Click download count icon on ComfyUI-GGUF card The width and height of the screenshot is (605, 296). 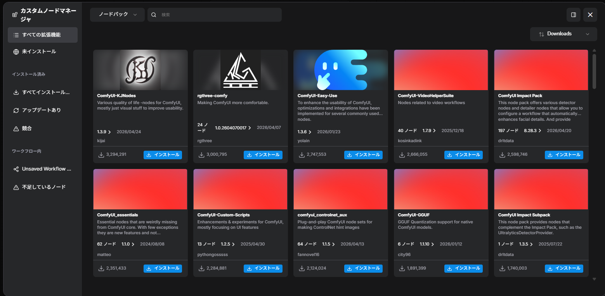[x=402, y=268]
